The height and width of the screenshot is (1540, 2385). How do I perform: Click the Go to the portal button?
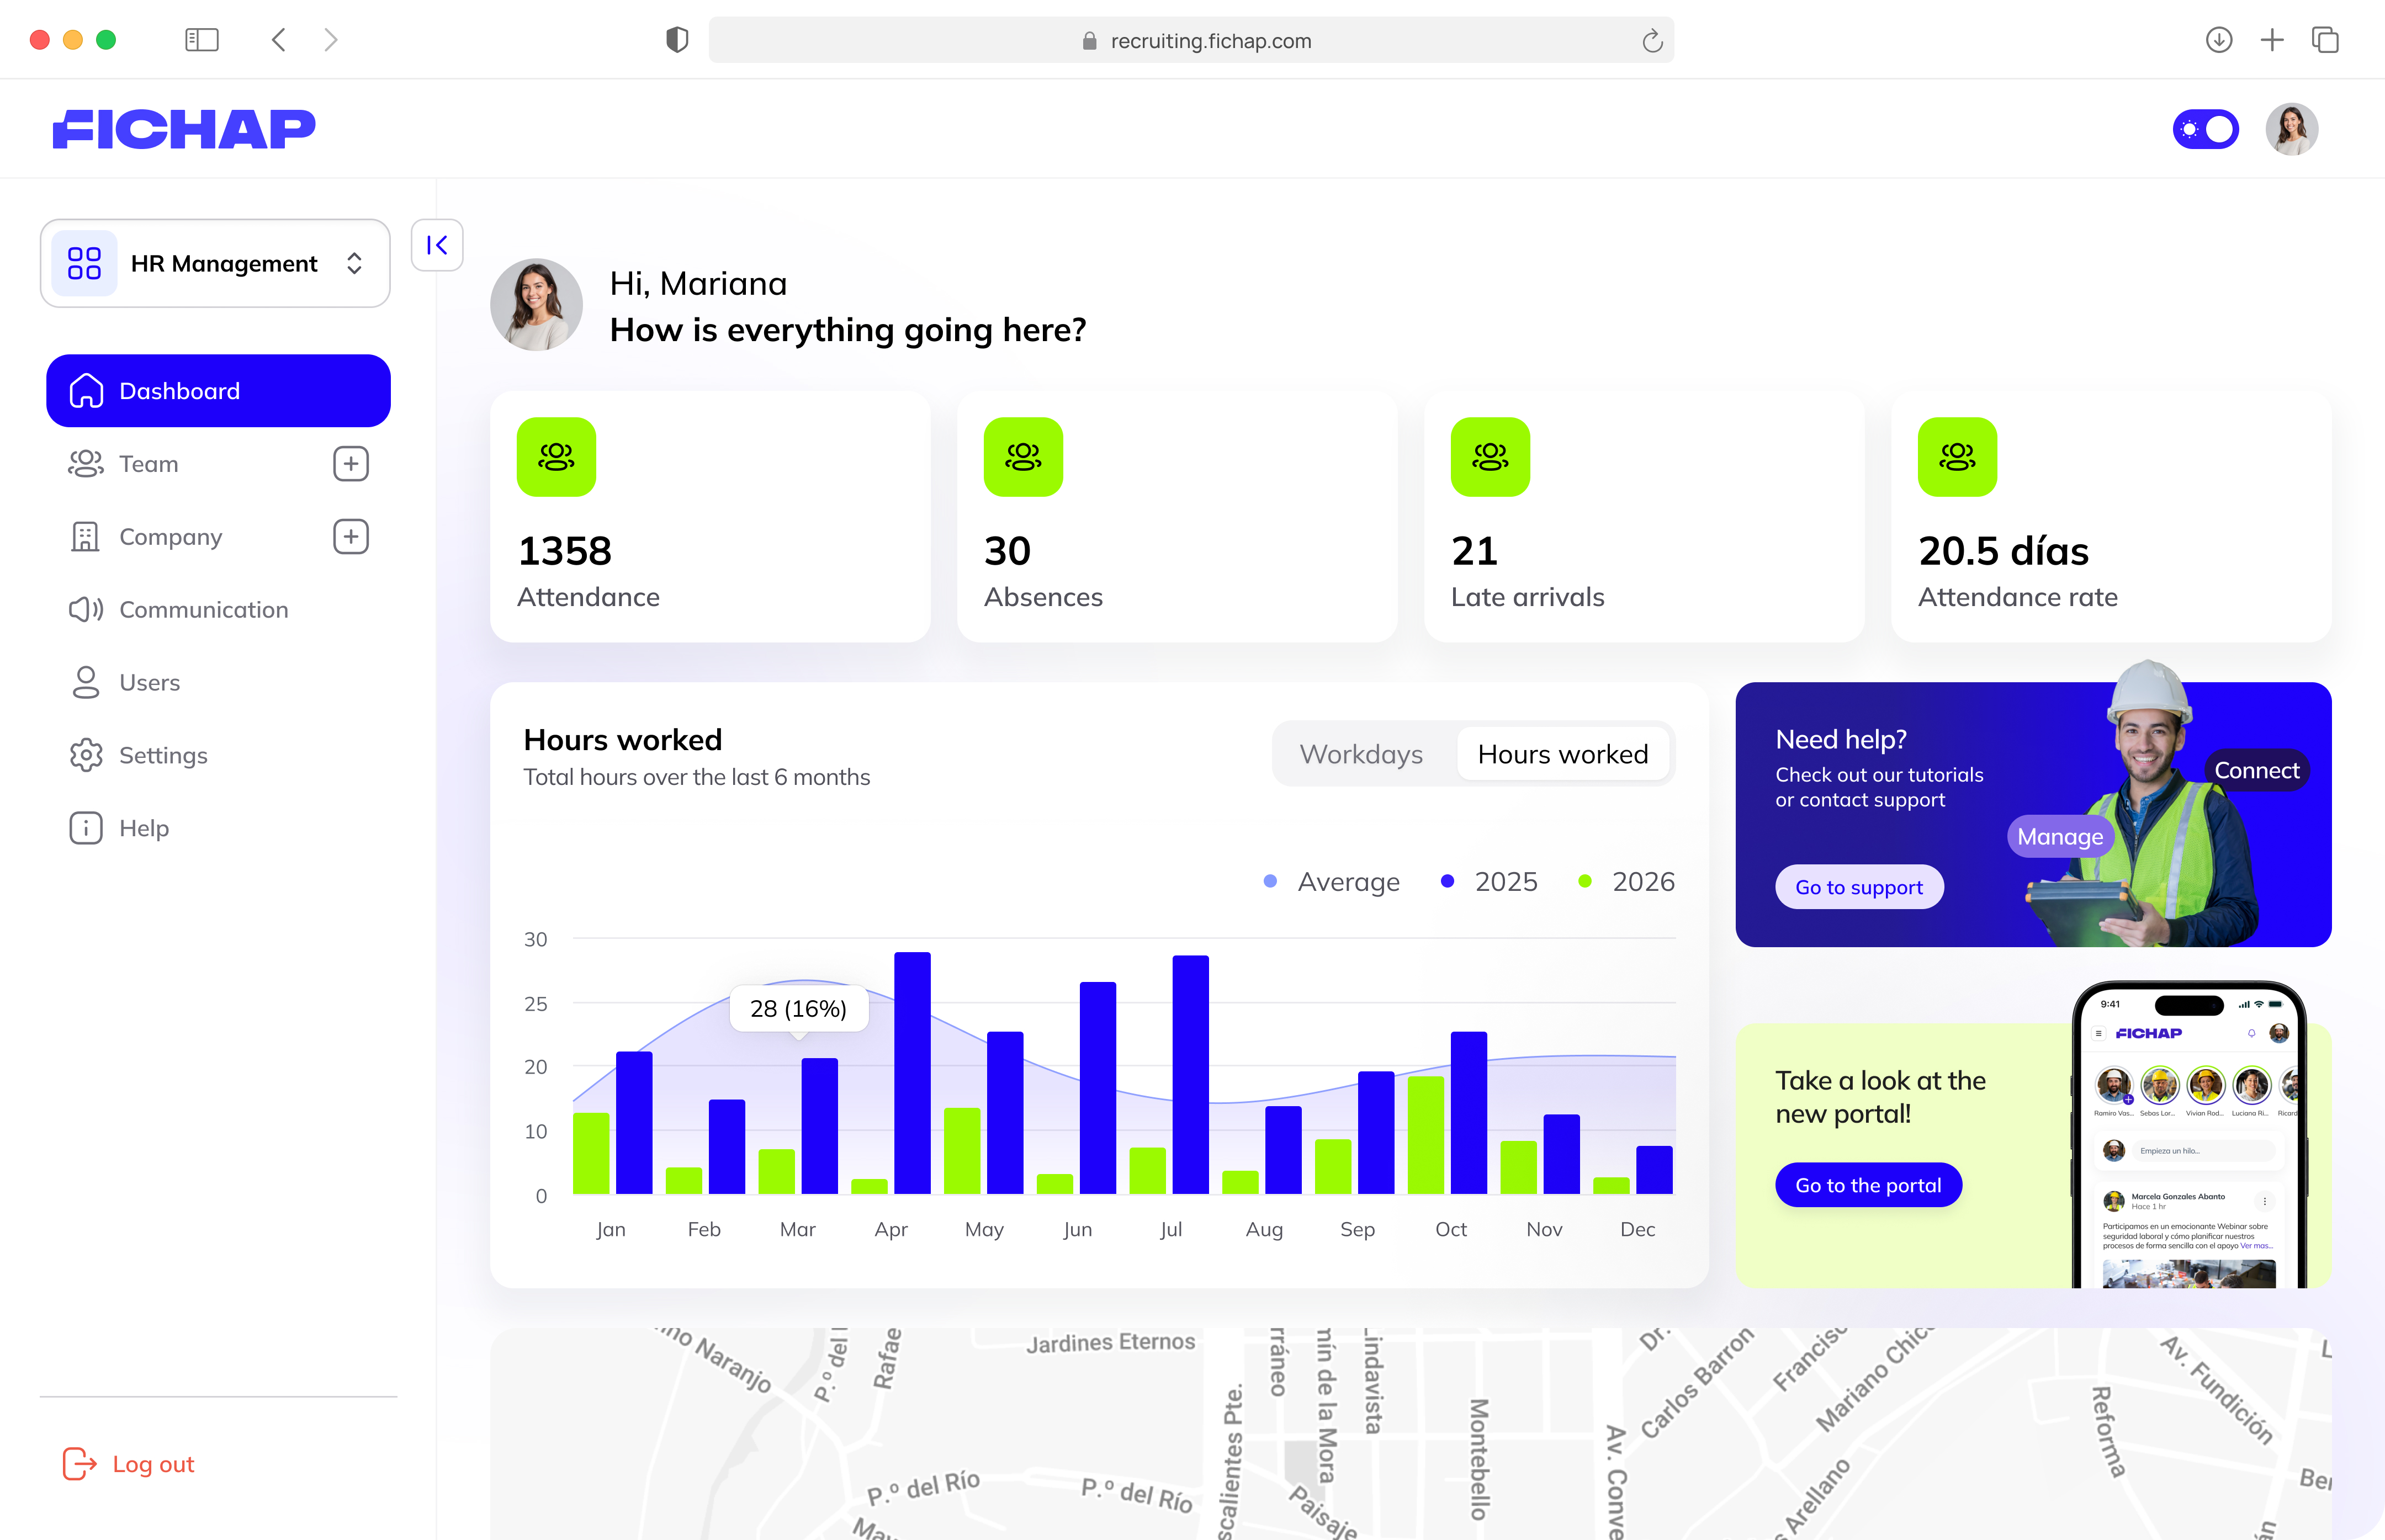click(x=1867, y=1185)
